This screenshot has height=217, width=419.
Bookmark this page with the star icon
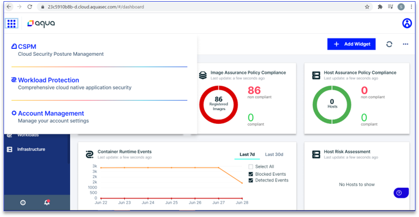pyautogui.click(x=367, y=7)
